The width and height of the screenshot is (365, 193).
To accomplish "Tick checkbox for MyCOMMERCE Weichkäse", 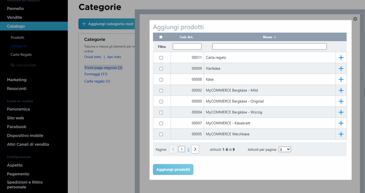I will pyautogui.click(x=161, y=134).
